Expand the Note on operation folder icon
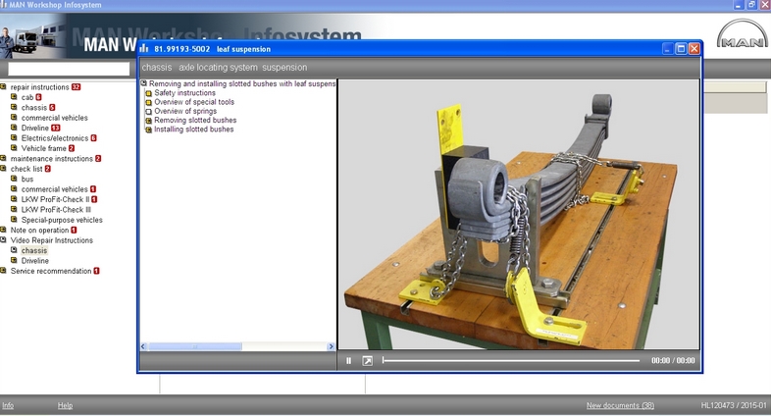Screen dimensions: 771x416 pyautogui.click(x=4, y=230)
